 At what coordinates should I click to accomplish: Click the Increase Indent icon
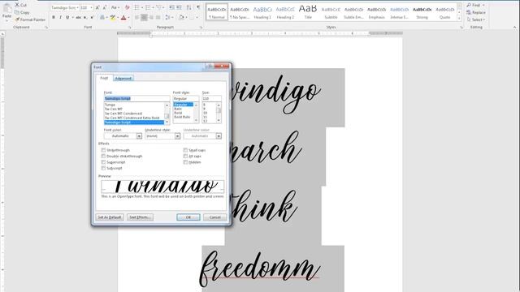coord(179,7)
